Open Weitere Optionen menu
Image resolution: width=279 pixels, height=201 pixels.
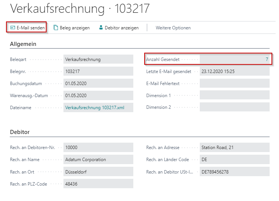click(173, 27)
